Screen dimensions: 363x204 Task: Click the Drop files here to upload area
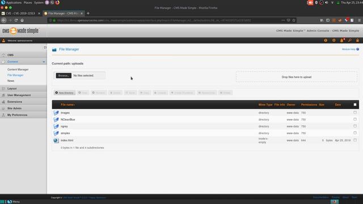(x=297, y=77)
